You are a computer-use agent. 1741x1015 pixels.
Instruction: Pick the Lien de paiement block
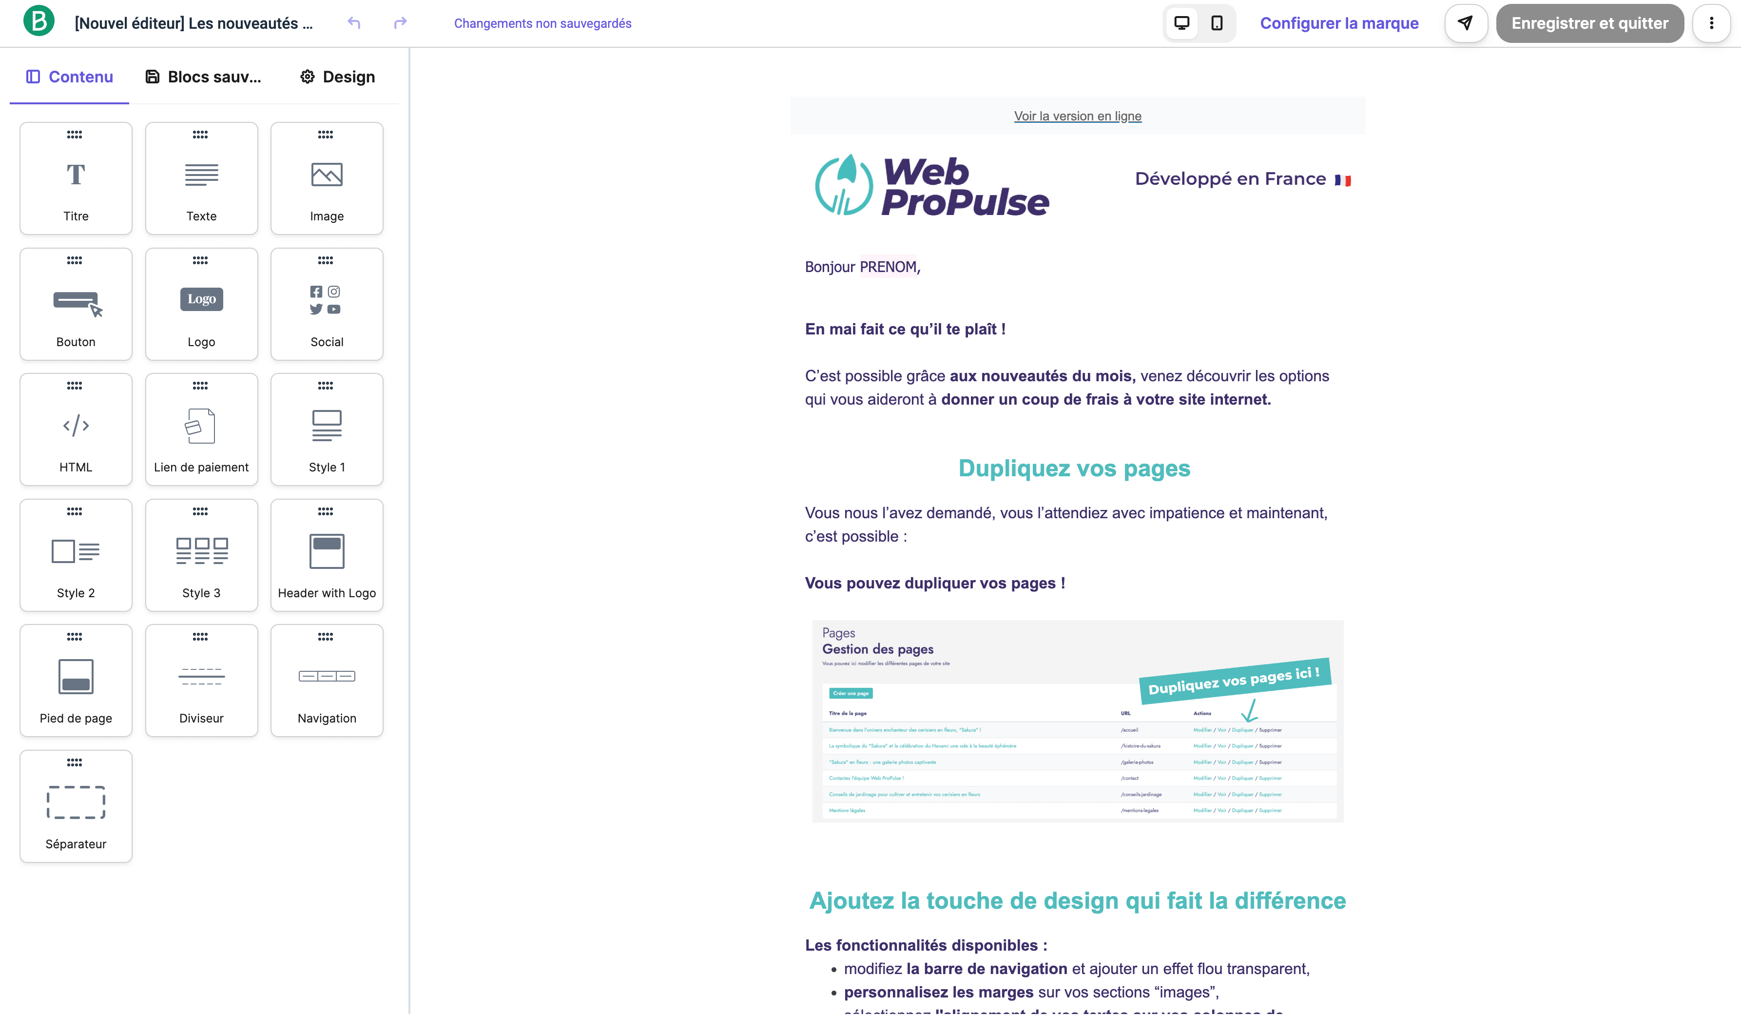(x=201, y=429)
